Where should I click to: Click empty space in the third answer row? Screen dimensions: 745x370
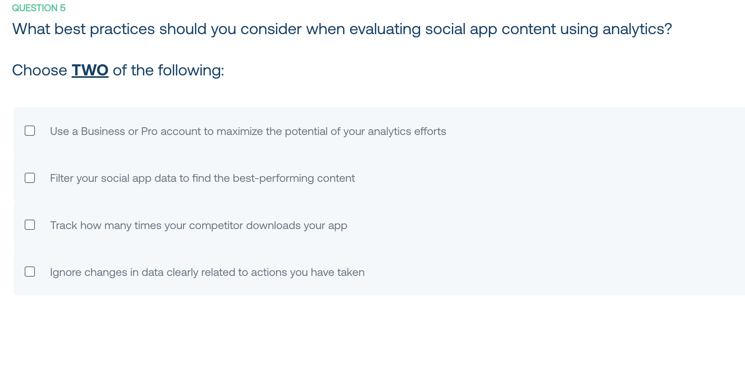tap(556, 225)
